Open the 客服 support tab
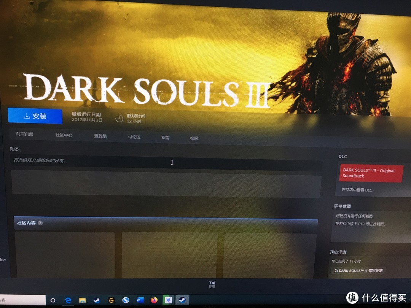The height and width of the screenshot is (308, 411). point(194,138)
